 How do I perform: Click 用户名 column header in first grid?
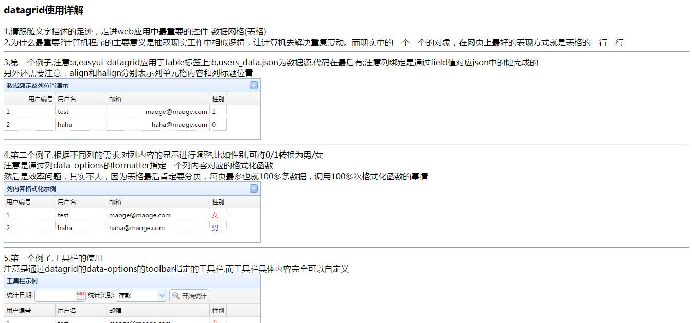(x=81, y=99)
